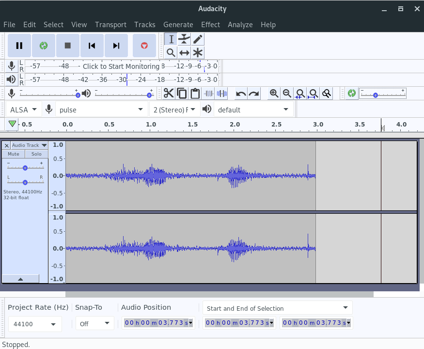Click the Audio Position time field
This screenshot has width=424, height=349.
click(158, 323)
